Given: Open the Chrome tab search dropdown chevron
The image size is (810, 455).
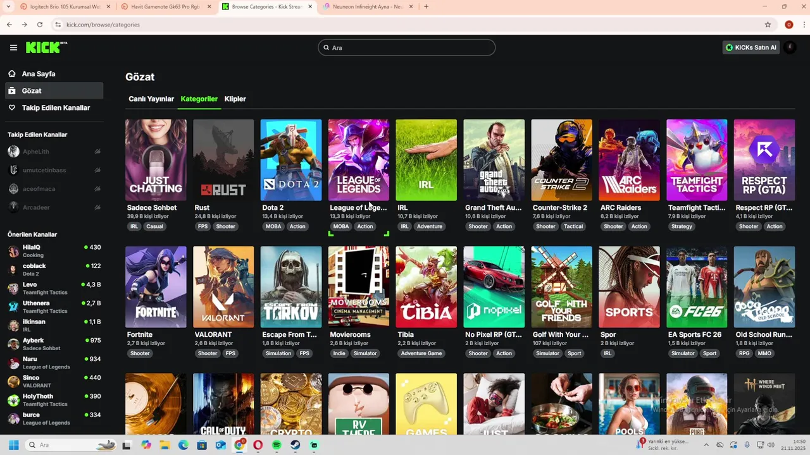Looking at the screenshot, I should pos(8,7).
